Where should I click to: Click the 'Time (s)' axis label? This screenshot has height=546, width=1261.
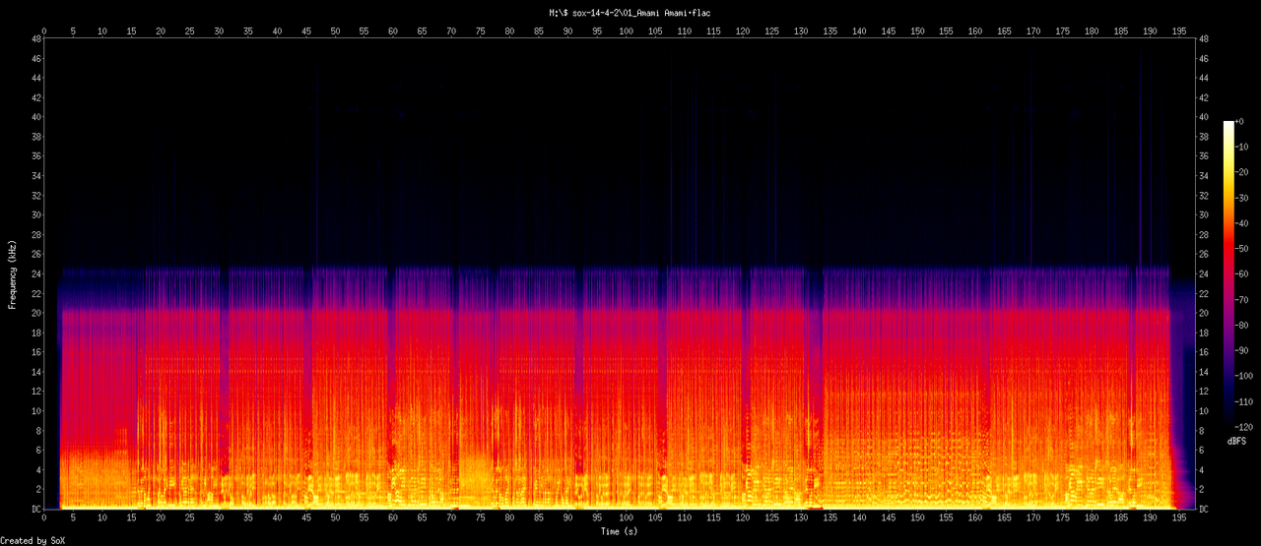pyautogui.click(x=619, y=531)
